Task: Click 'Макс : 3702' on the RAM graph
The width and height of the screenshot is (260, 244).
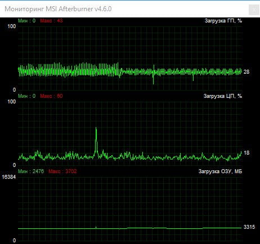Action: 62,171
